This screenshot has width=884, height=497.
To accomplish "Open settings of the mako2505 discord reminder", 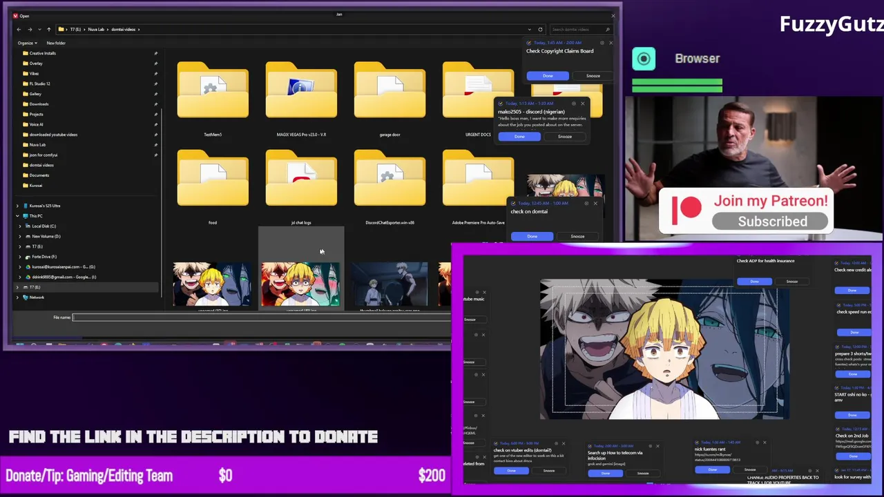I will click(x=573, y=104).
